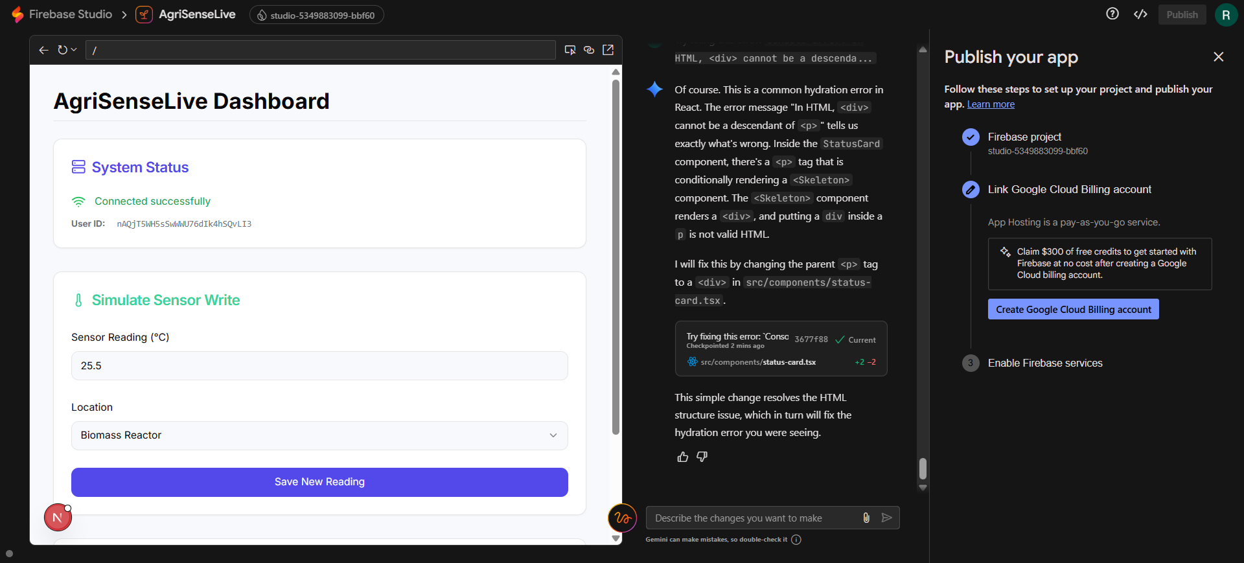This screenshot has height=563, width=1244.
Task: Open the Learn more link
Action: (x=991, y=104)
